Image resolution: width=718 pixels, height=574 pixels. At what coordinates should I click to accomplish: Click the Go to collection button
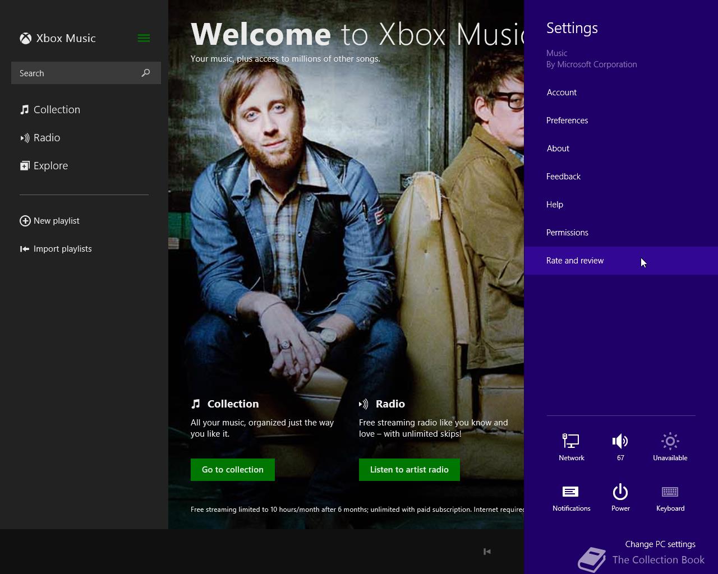tap(233, 470)
